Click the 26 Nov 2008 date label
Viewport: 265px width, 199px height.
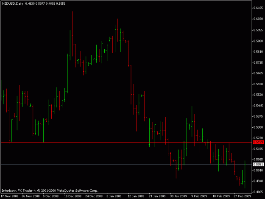point(31,196)
